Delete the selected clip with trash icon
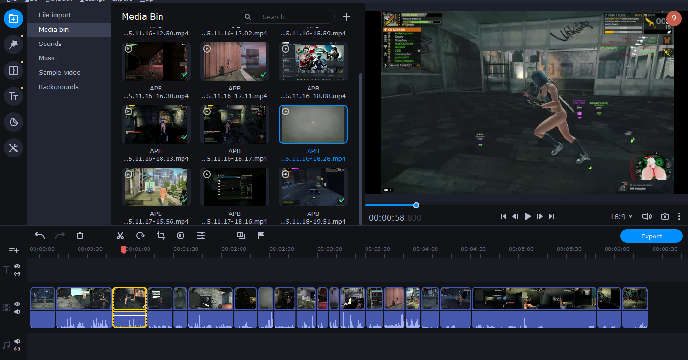 (x=80, y=236)
